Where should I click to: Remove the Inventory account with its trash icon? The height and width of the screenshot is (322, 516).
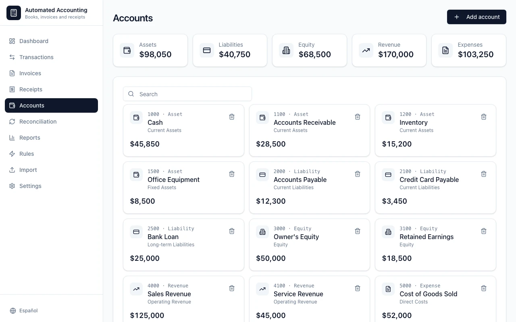(484, 117)
